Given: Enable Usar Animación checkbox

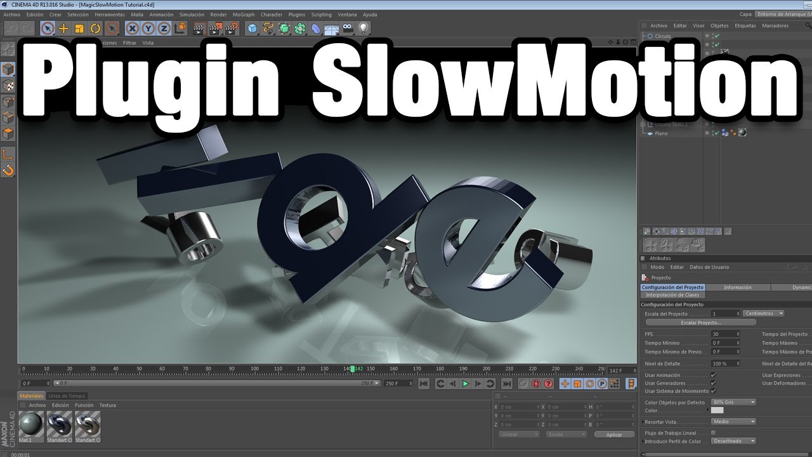Looking at the screenshot, I should pyautogui.click(x=714, y=375).
